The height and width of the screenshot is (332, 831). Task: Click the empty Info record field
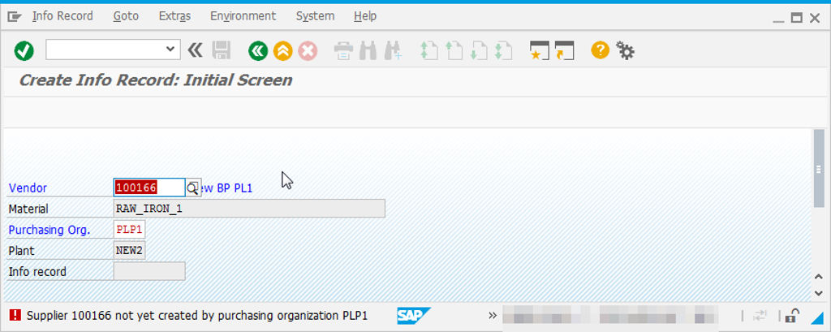[149, 271]
